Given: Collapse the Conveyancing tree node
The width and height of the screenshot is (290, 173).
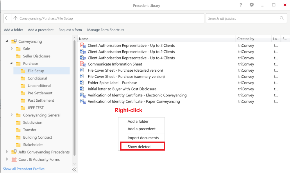Looking at the screenshot, I should 7,41.
